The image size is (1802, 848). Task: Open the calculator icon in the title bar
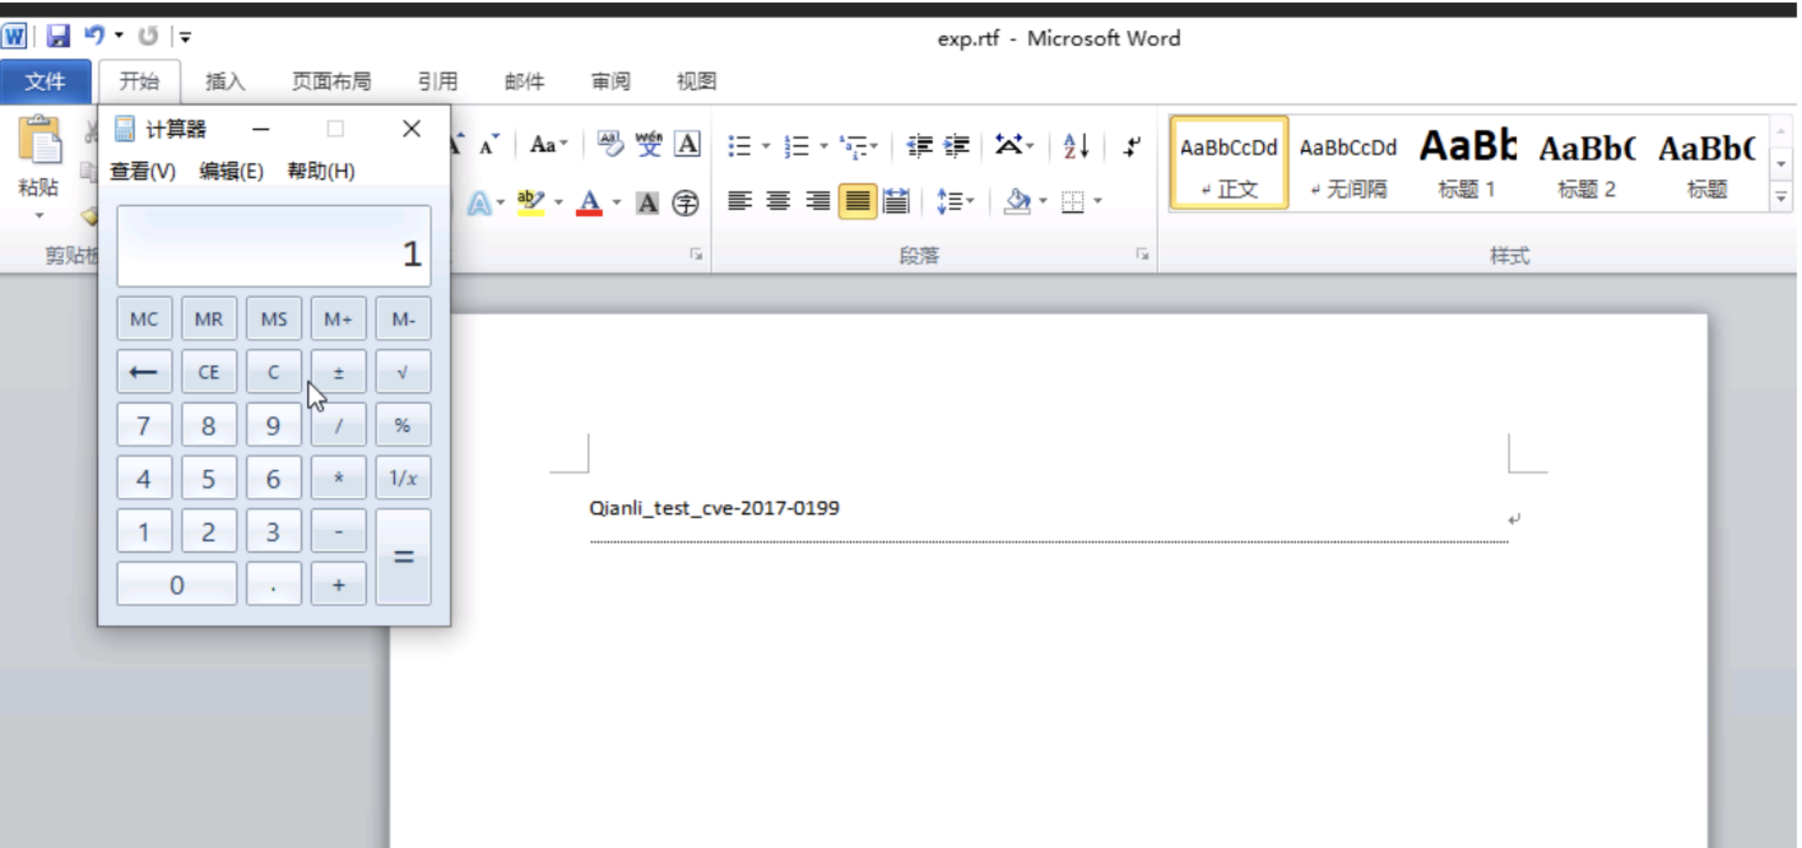coord(125,129)
